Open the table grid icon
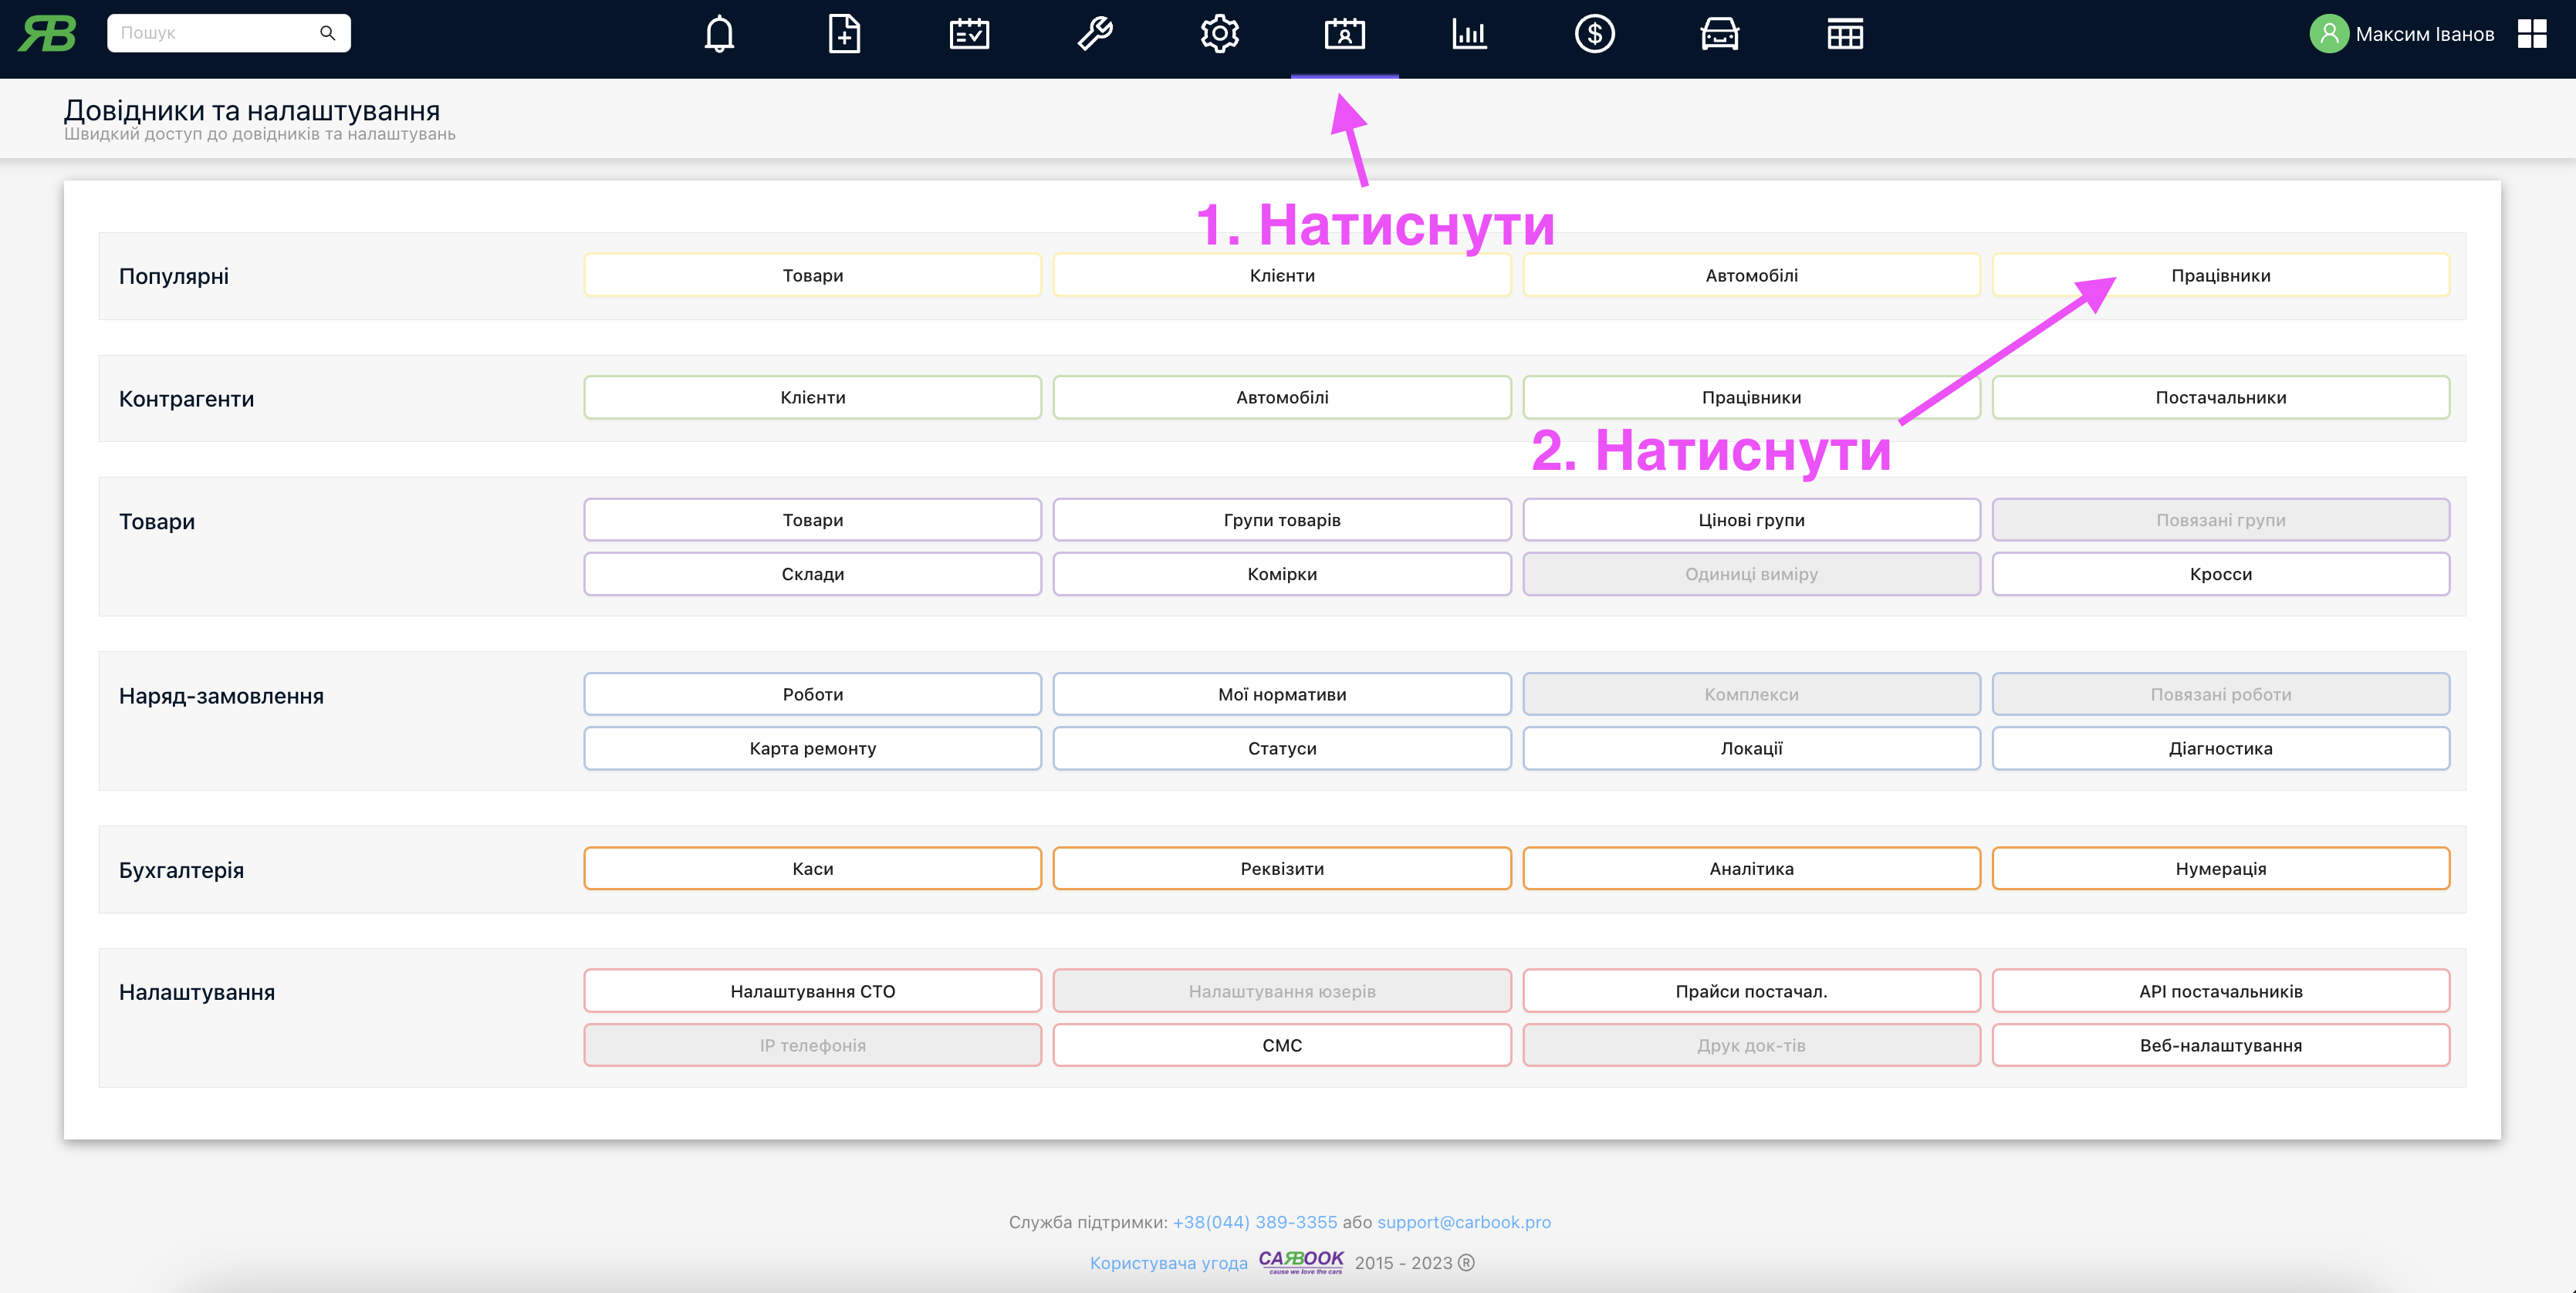 (x=1844, y=34)
